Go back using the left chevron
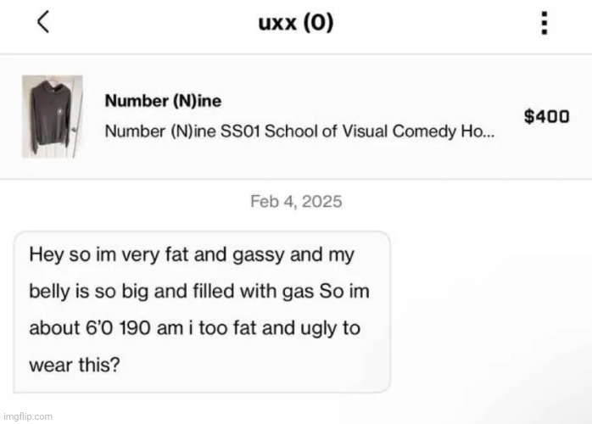 [x=43, y=23]
